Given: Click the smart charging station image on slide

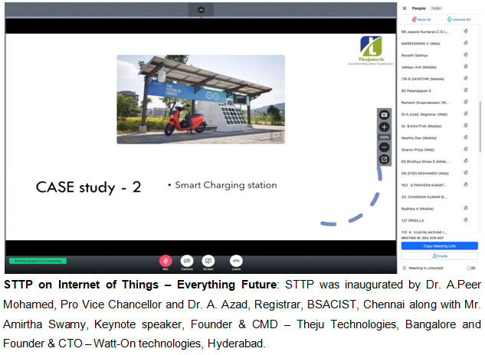Looking at the screenshot, I should [x=200, y=99].
